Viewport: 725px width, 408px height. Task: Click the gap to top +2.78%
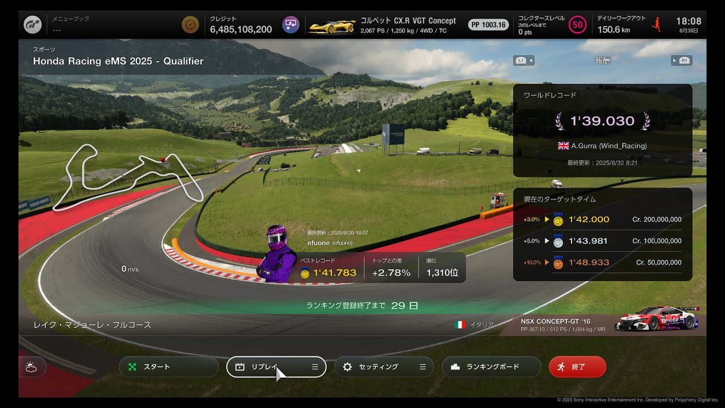tap(391, 273)
